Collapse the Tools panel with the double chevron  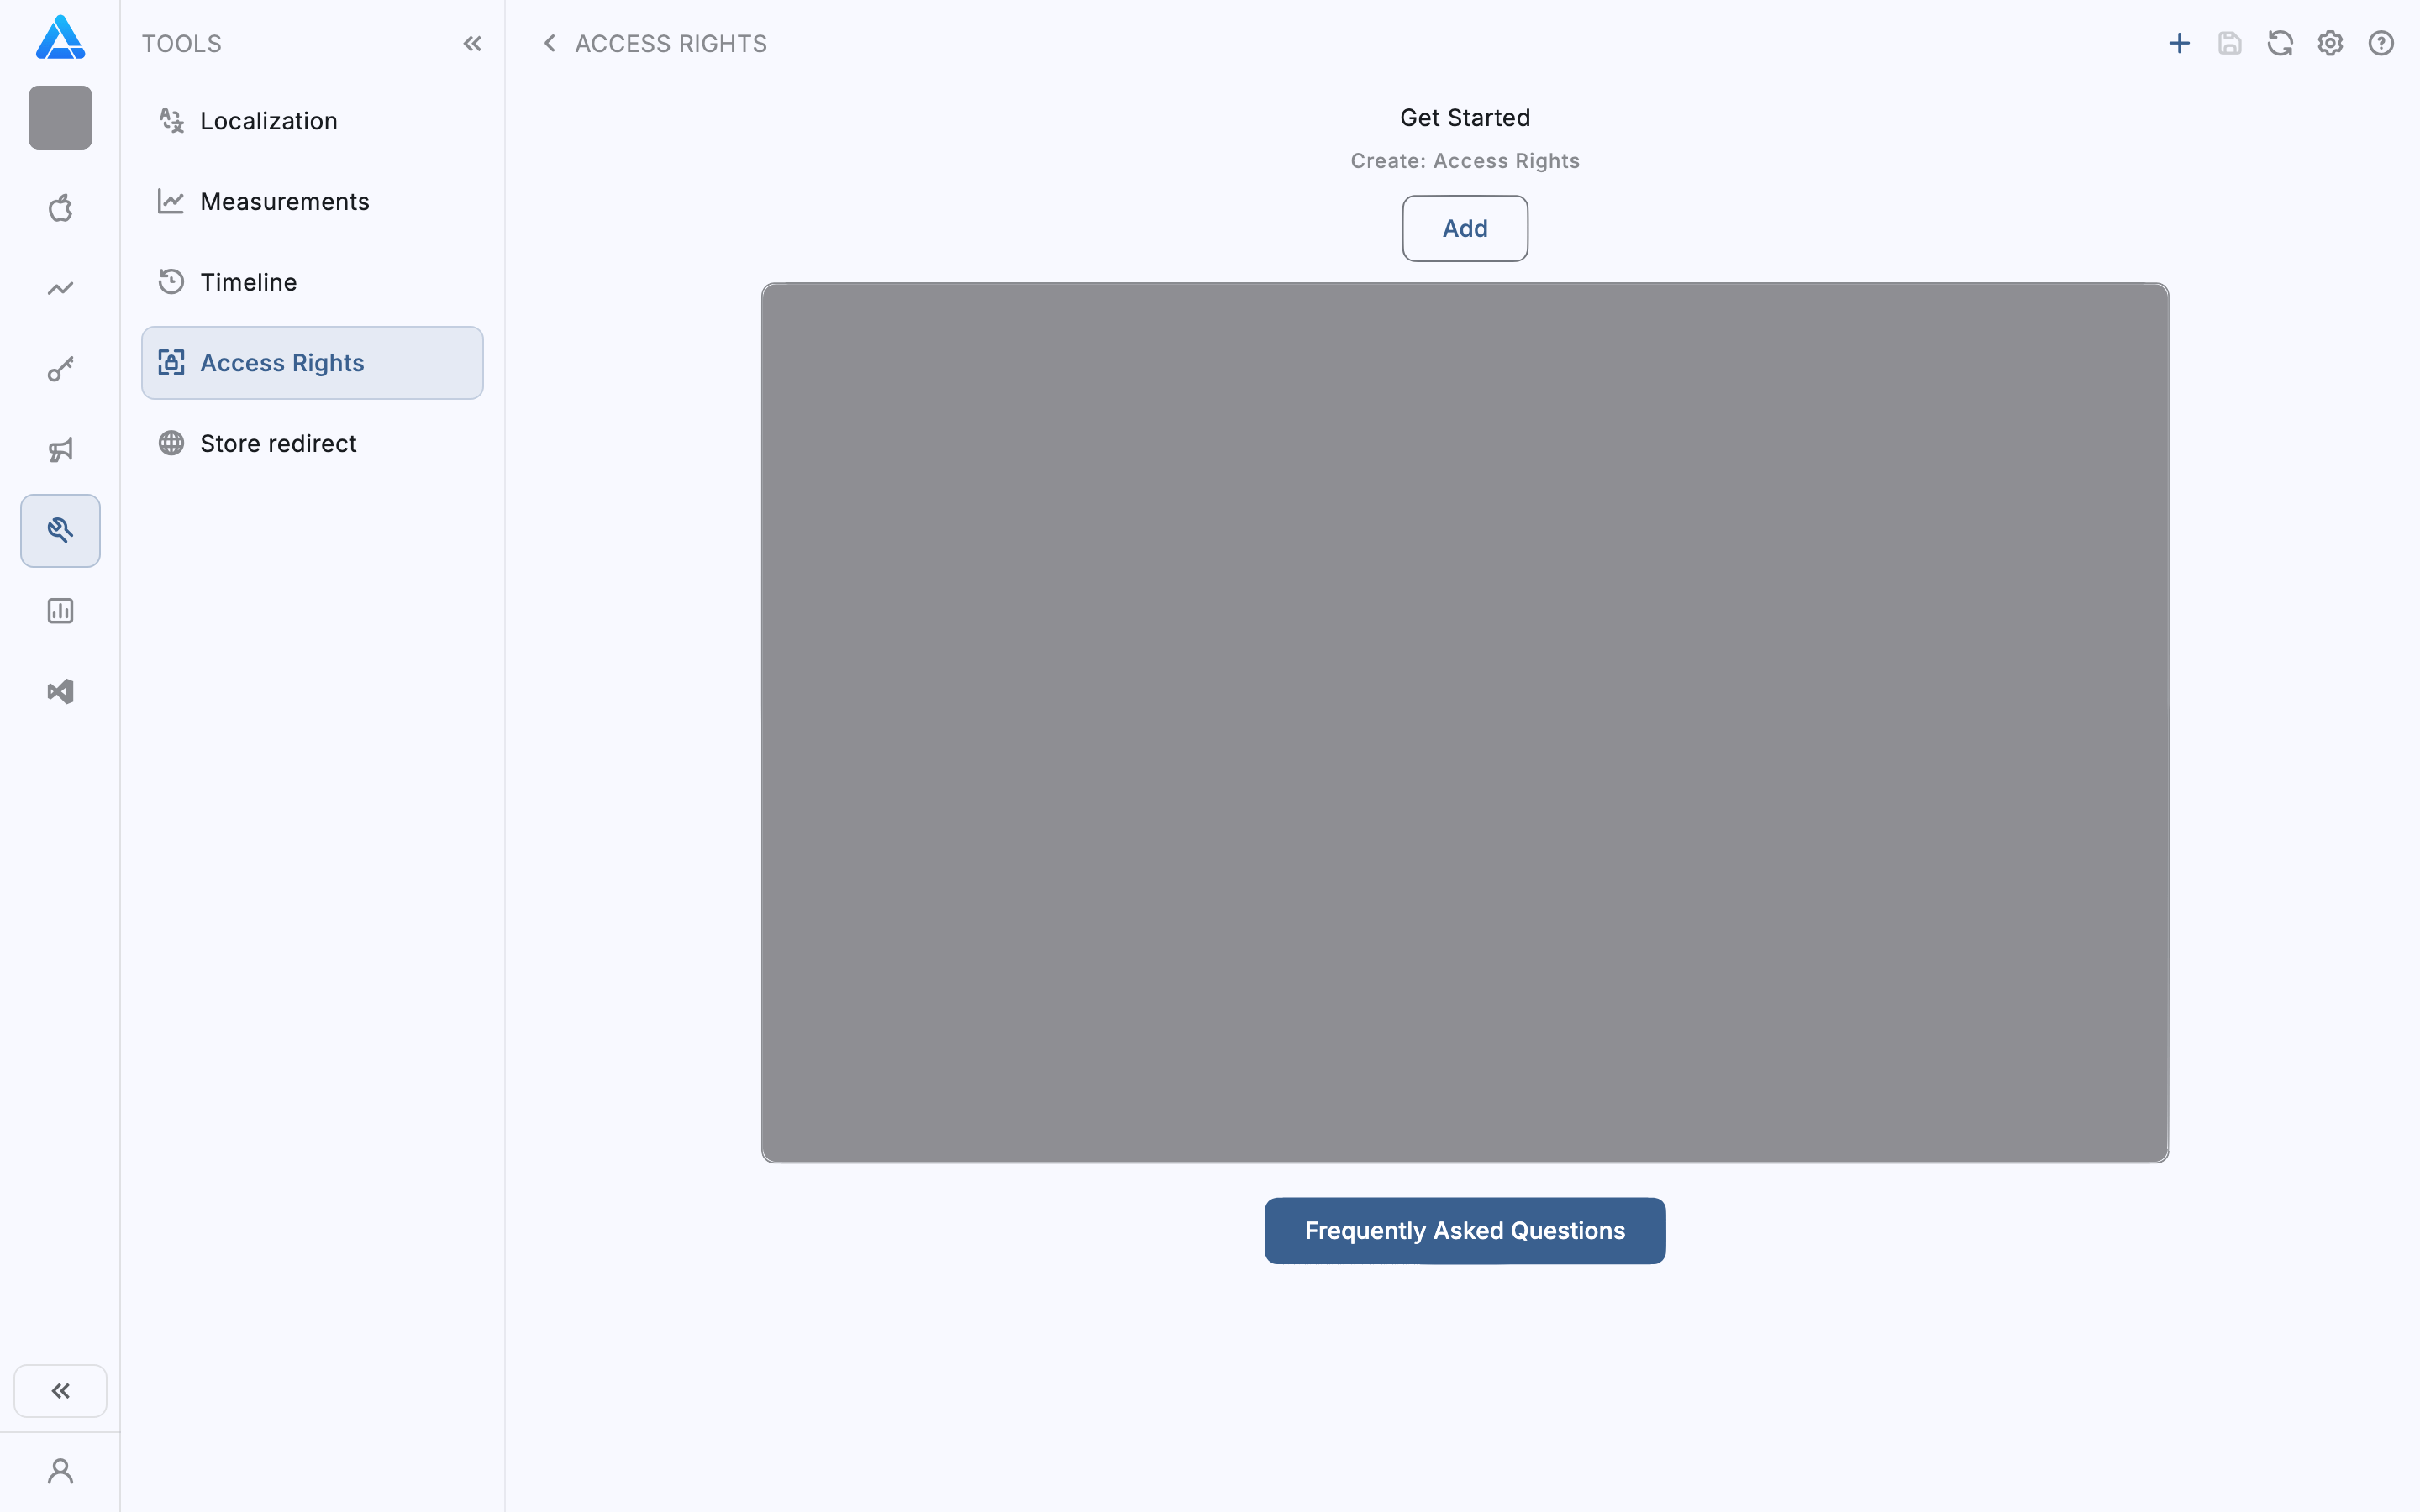point(472,43)
